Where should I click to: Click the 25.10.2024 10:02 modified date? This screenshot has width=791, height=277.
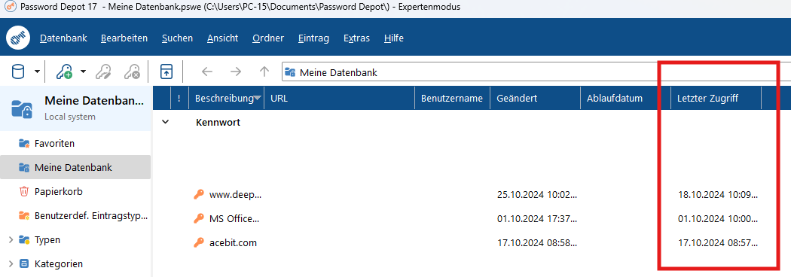click(536, 195)
